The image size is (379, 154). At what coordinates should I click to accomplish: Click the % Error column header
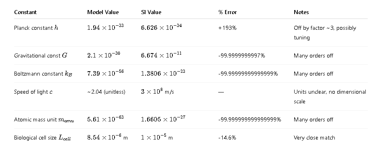[227, 12]
